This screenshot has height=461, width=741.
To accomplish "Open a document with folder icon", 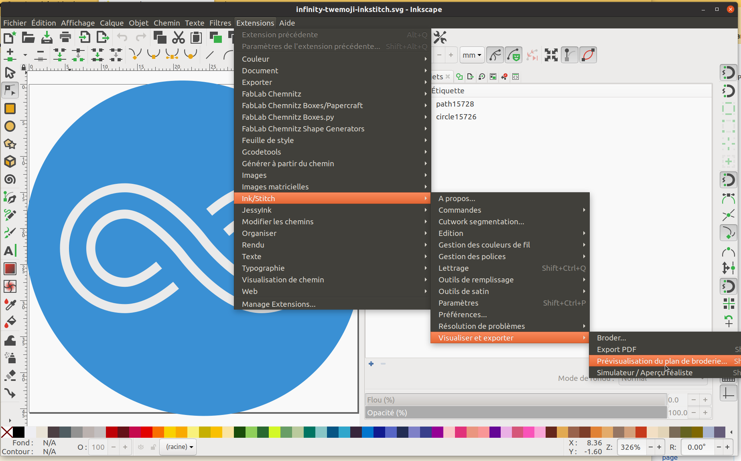I will (x=28, y=38).
